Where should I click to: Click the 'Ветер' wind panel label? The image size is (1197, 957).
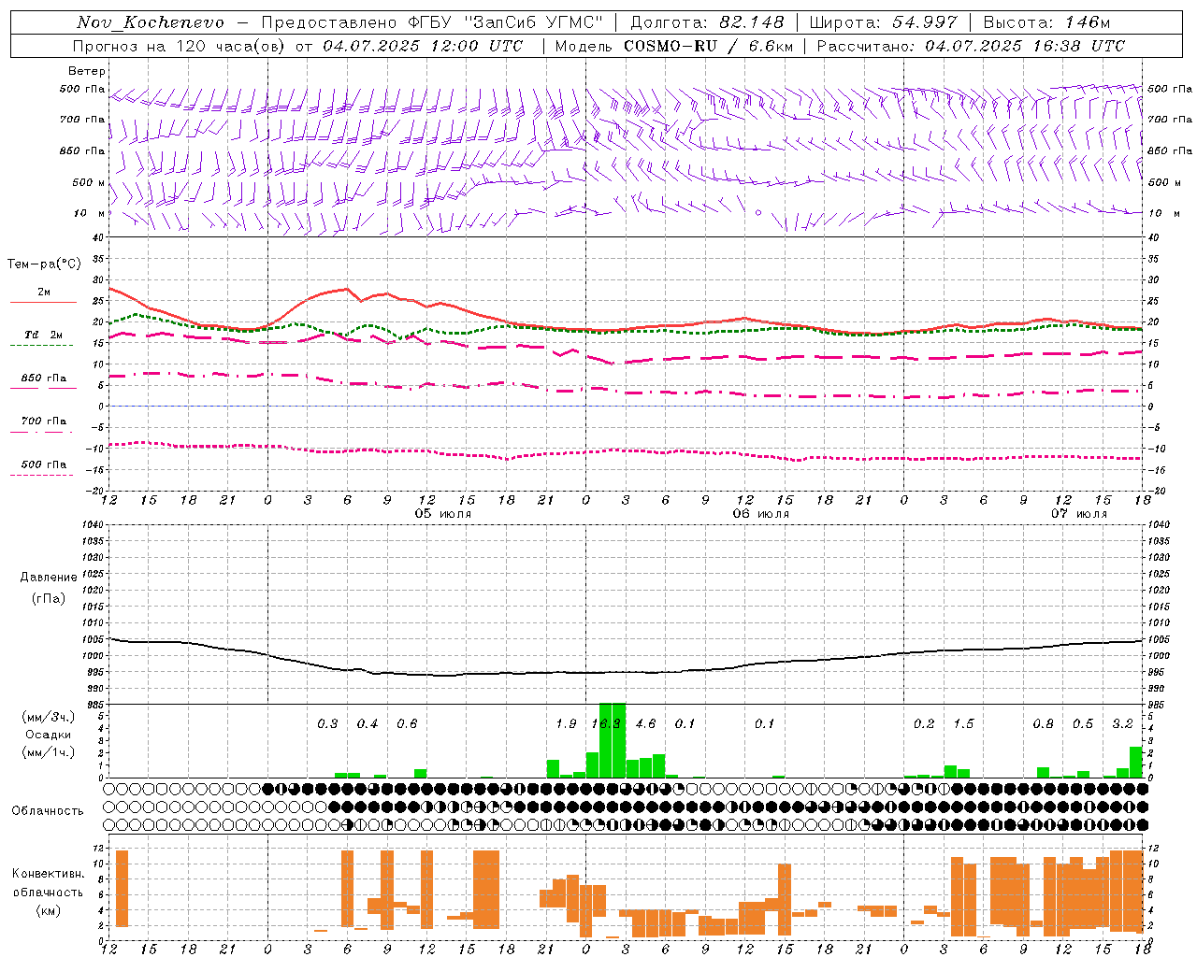(87, 71)
